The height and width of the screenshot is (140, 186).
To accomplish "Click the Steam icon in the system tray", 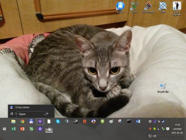I will pyautogui.click(x=163, y=121).
